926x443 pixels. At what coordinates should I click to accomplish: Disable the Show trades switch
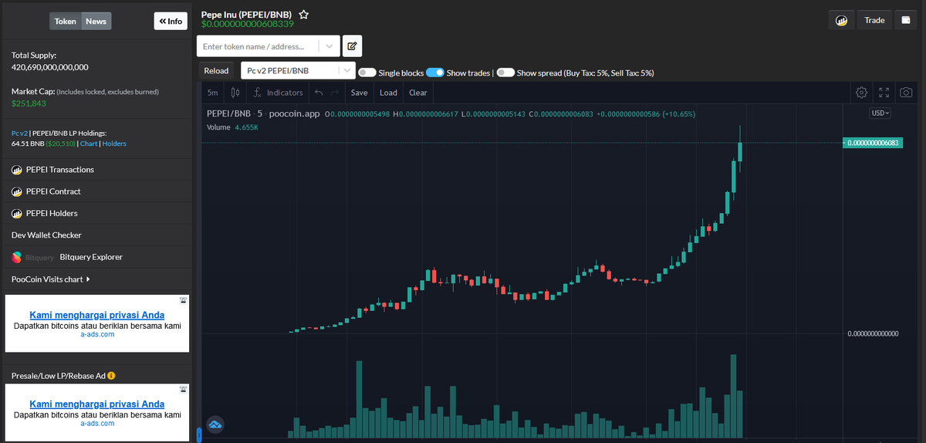tap(435, 73)
